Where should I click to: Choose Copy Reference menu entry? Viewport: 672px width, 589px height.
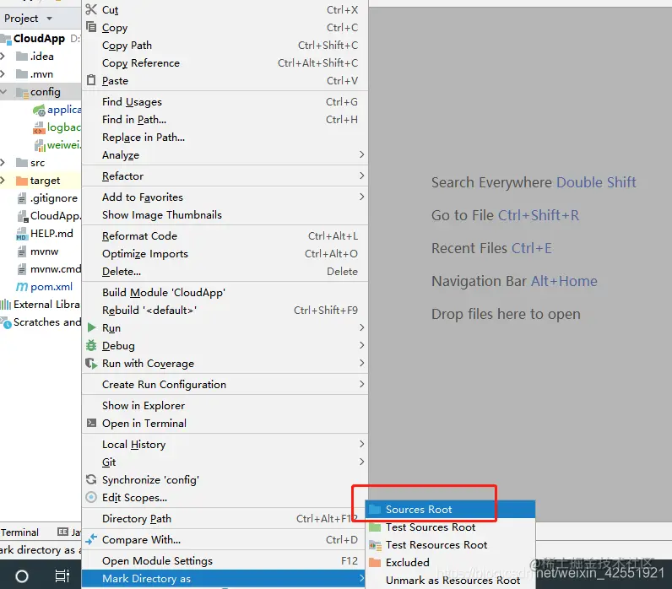point(225,63)
